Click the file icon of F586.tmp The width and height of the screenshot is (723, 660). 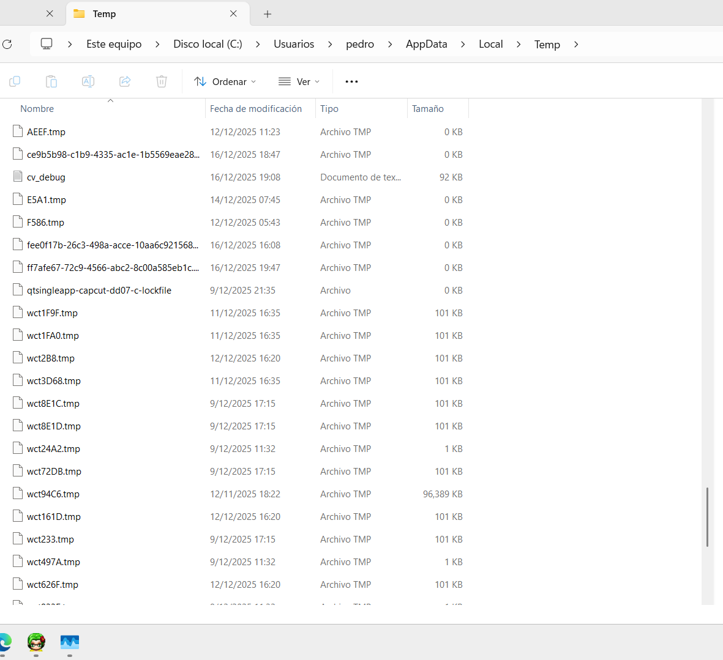coord(18,221)
